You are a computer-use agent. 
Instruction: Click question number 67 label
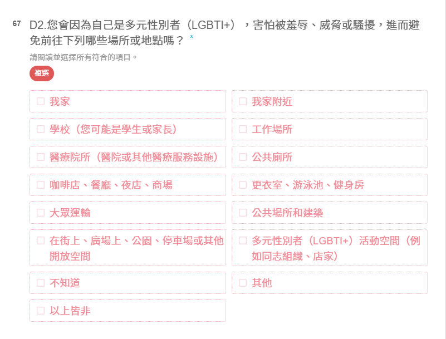click(17, 23)
